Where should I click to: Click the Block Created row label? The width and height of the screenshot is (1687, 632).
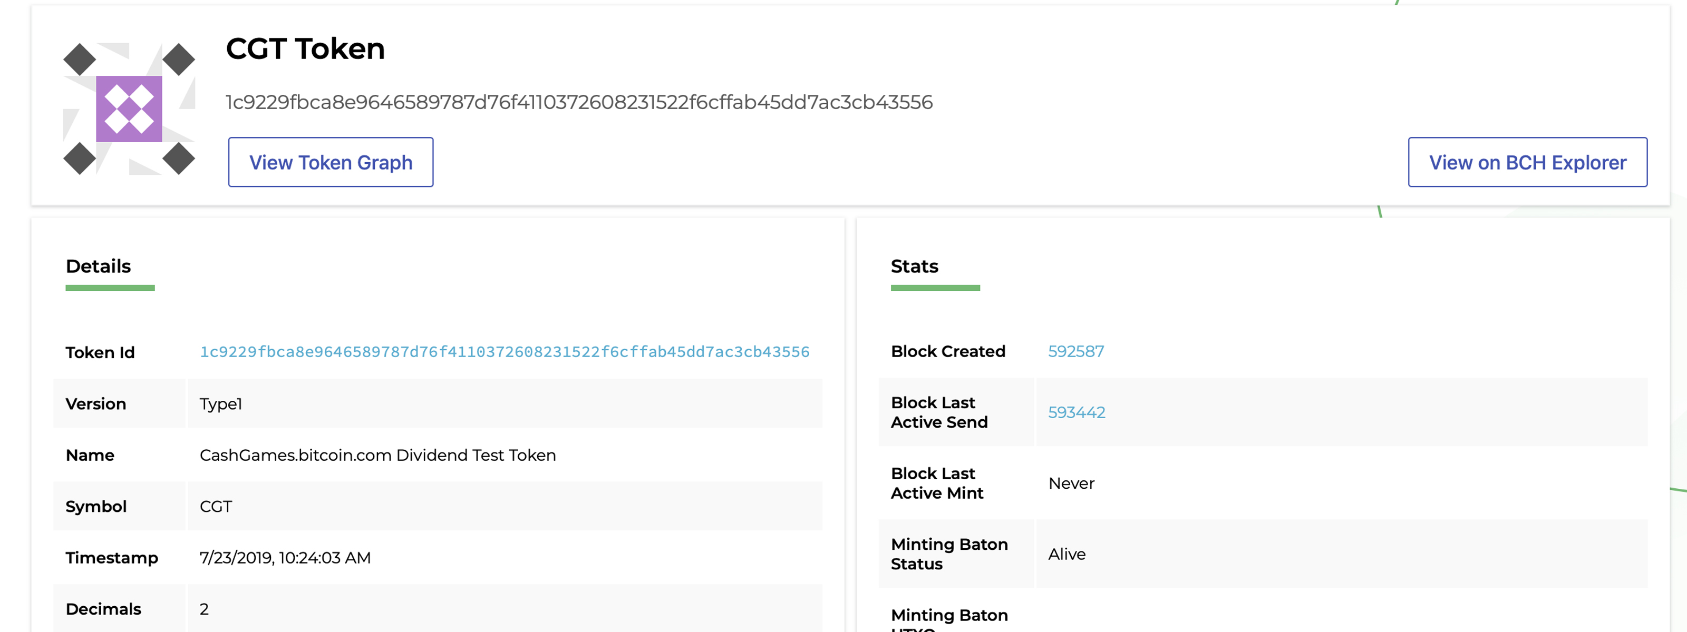(948, 351)
